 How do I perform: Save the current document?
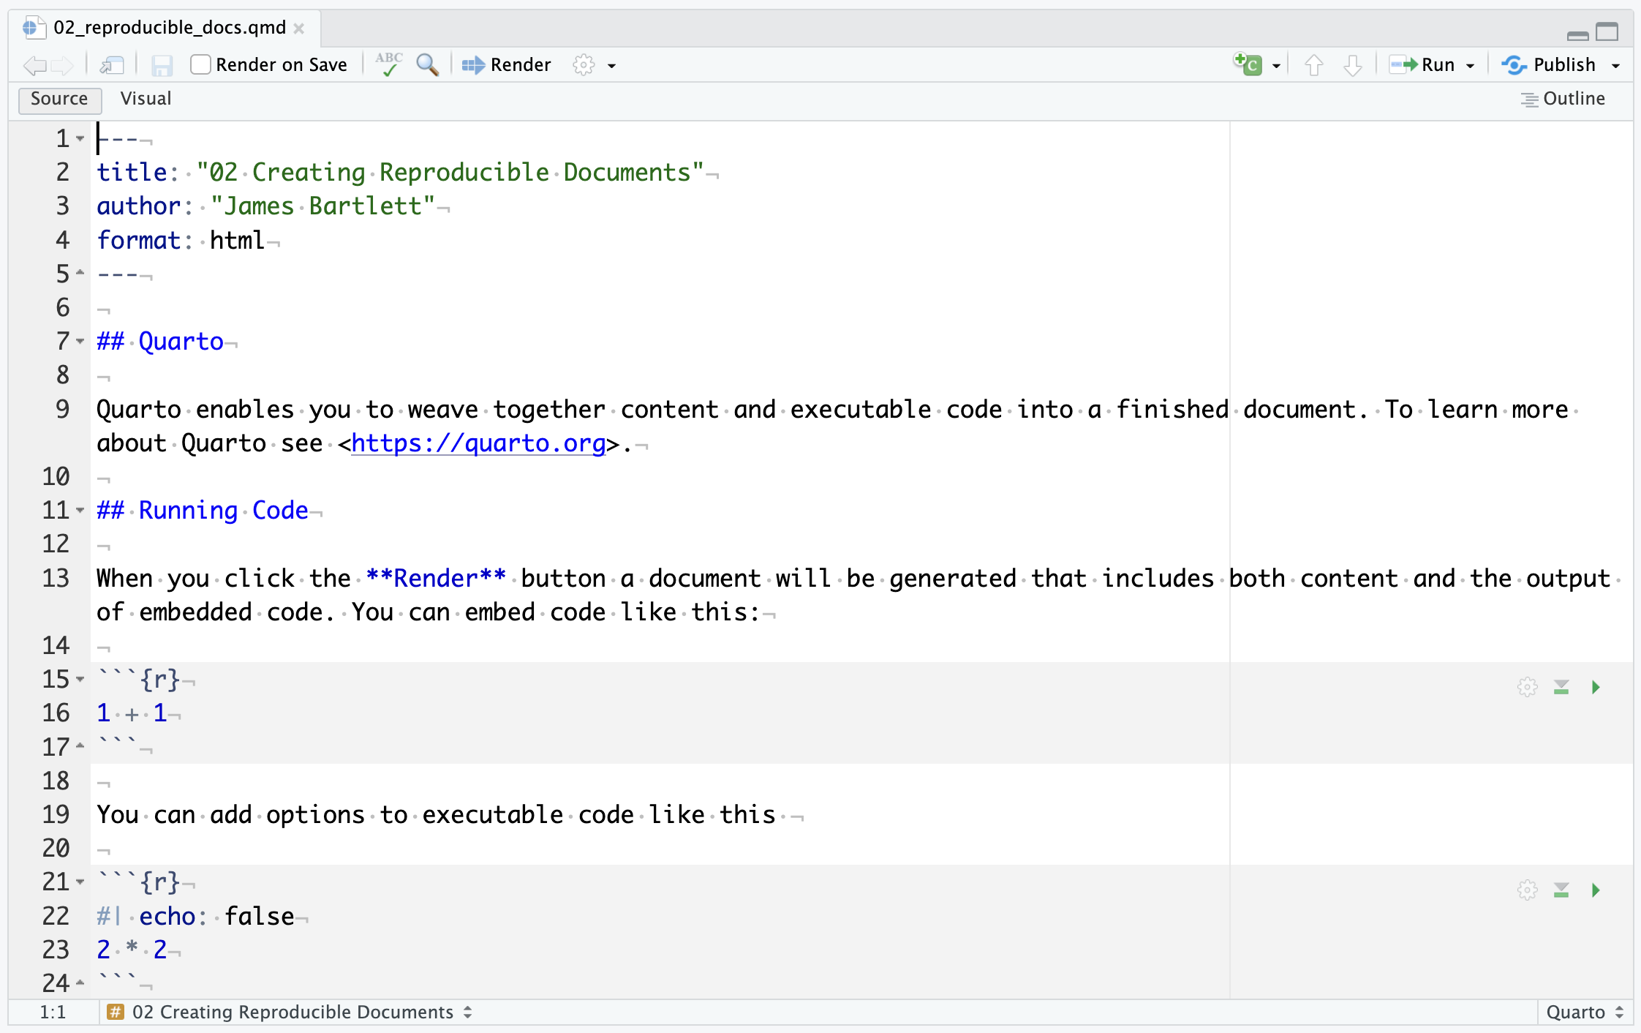pos(162,65)
